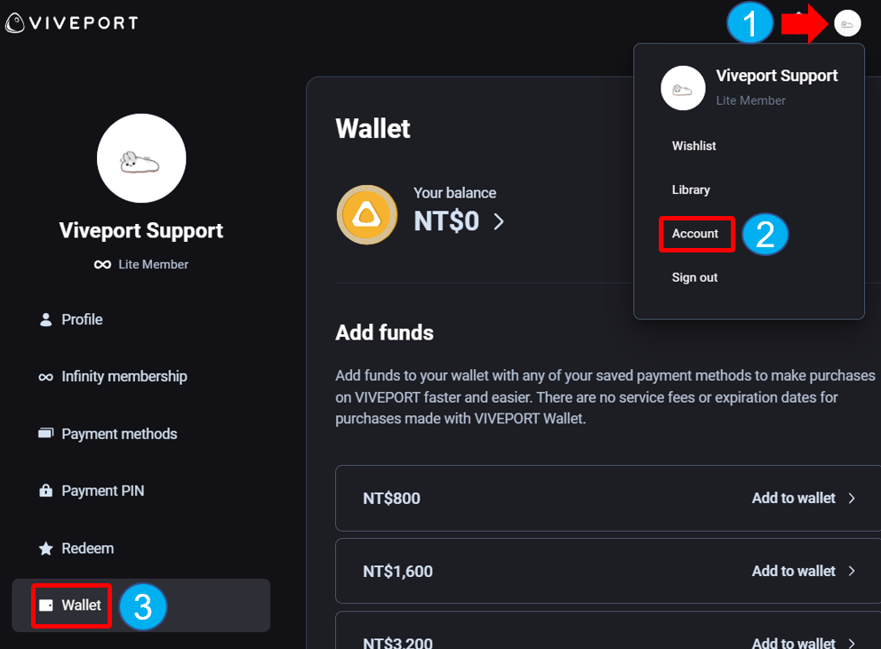Image resolution: width=881 pixels, height=649 pixels.
Task: Click the chevron on the NT$1,600 row
Action: [x=852, y=571]
